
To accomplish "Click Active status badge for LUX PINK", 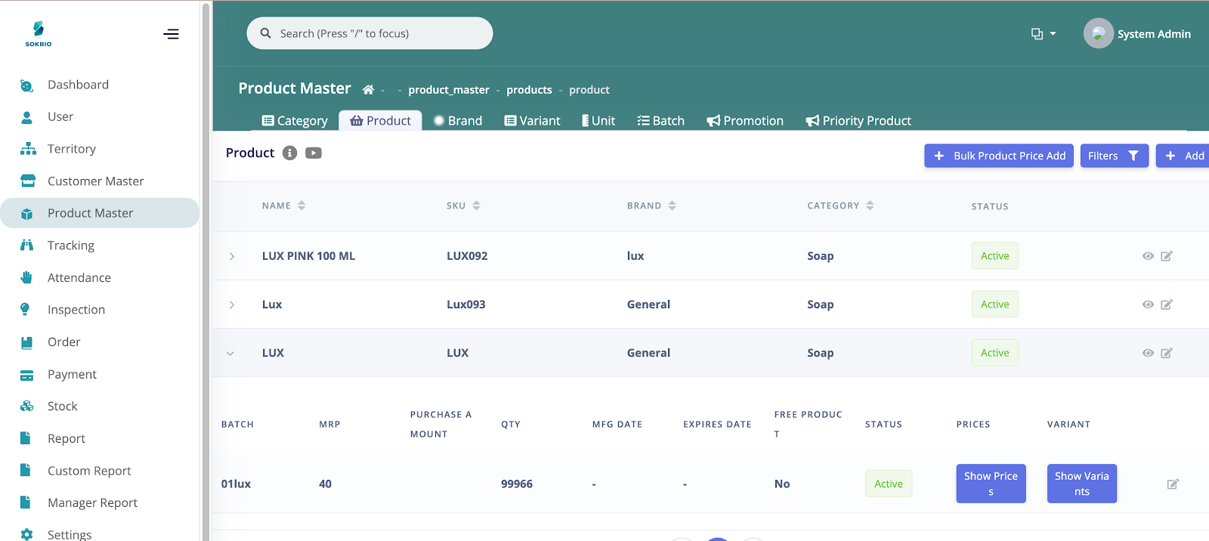I will tap(995, 255).
